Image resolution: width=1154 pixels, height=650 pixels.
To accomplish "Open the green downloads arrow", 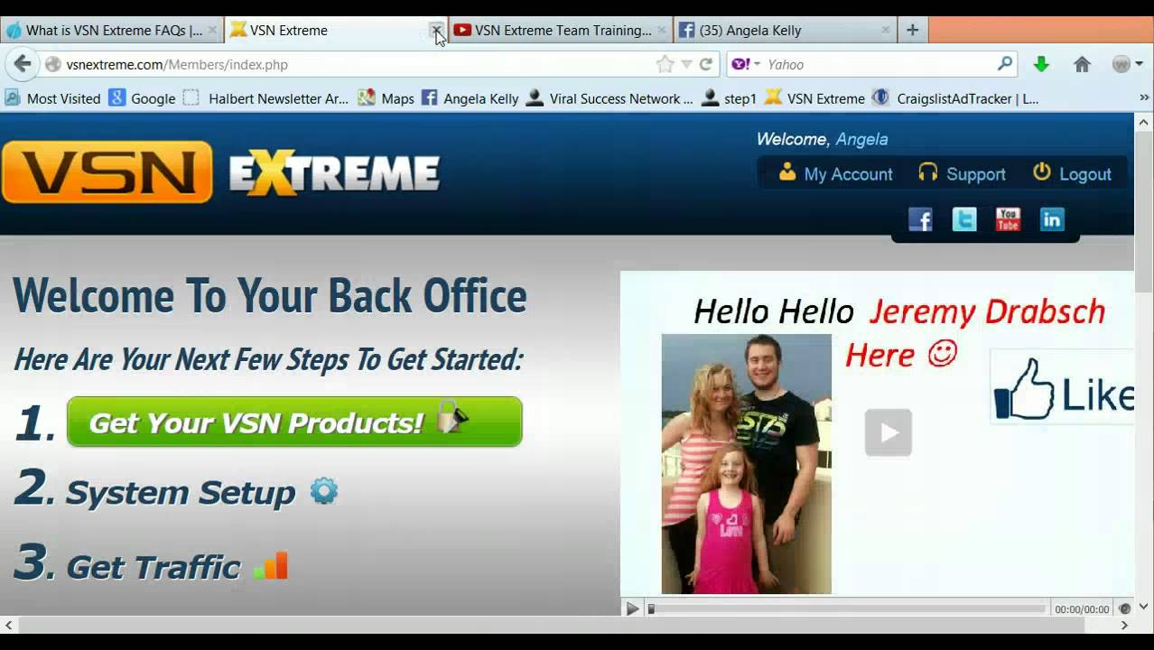I will click(1041, 64).
